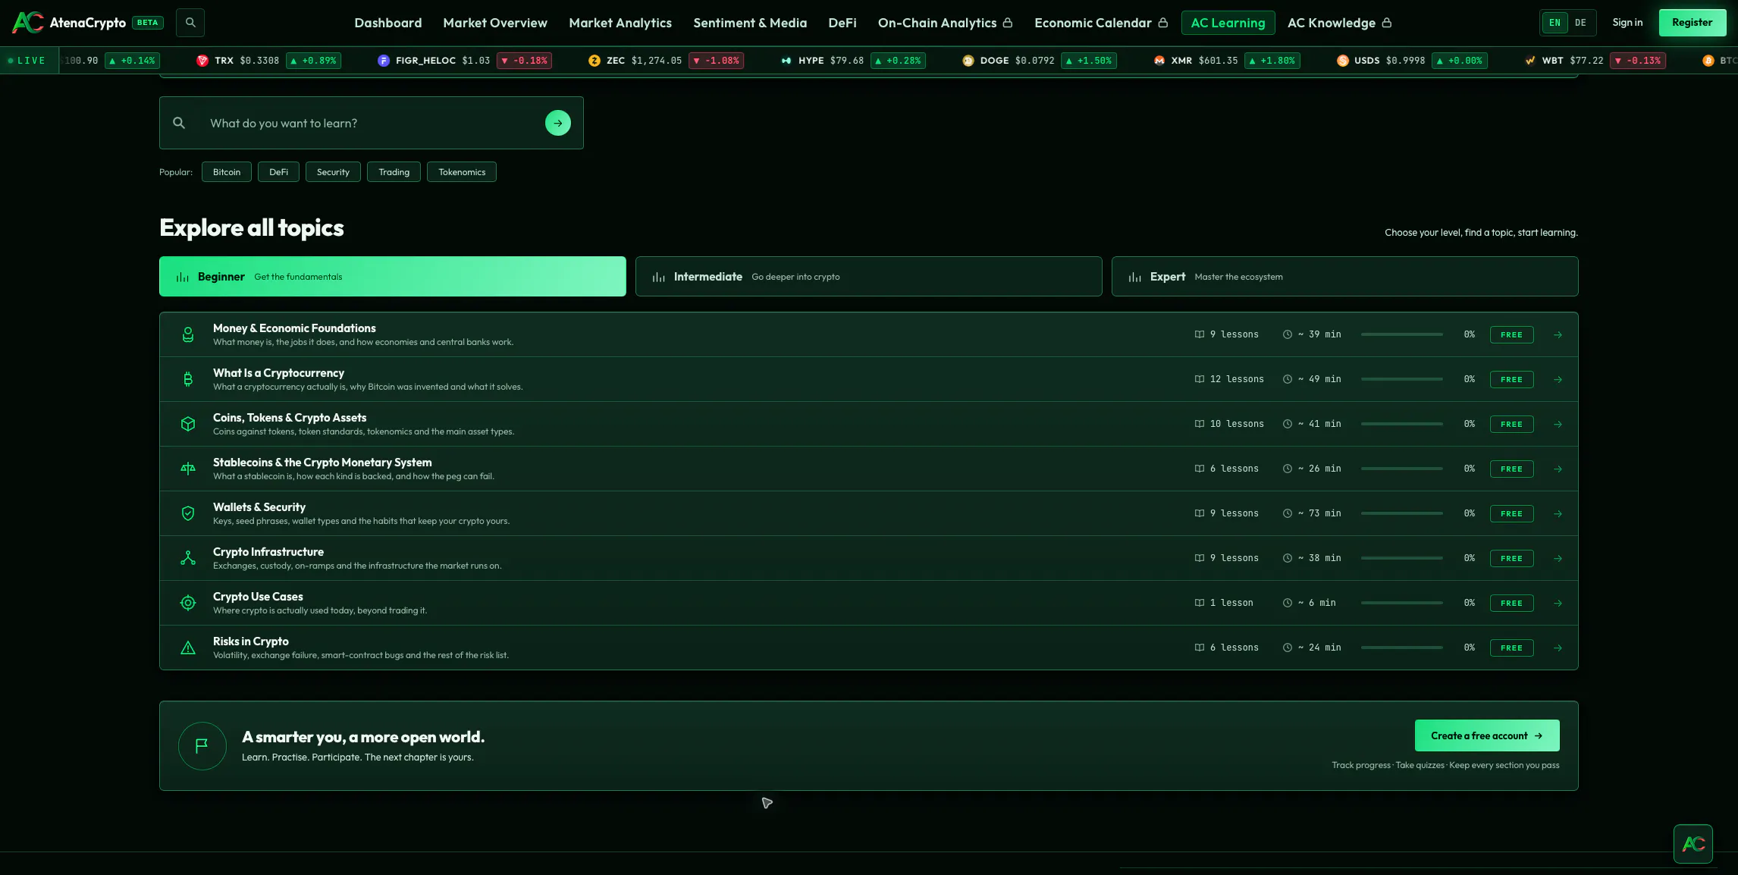Open What Is a Cryptocurrency via its arrow
Viewport: 1738px width, 875px height.
pos(1558,379)
